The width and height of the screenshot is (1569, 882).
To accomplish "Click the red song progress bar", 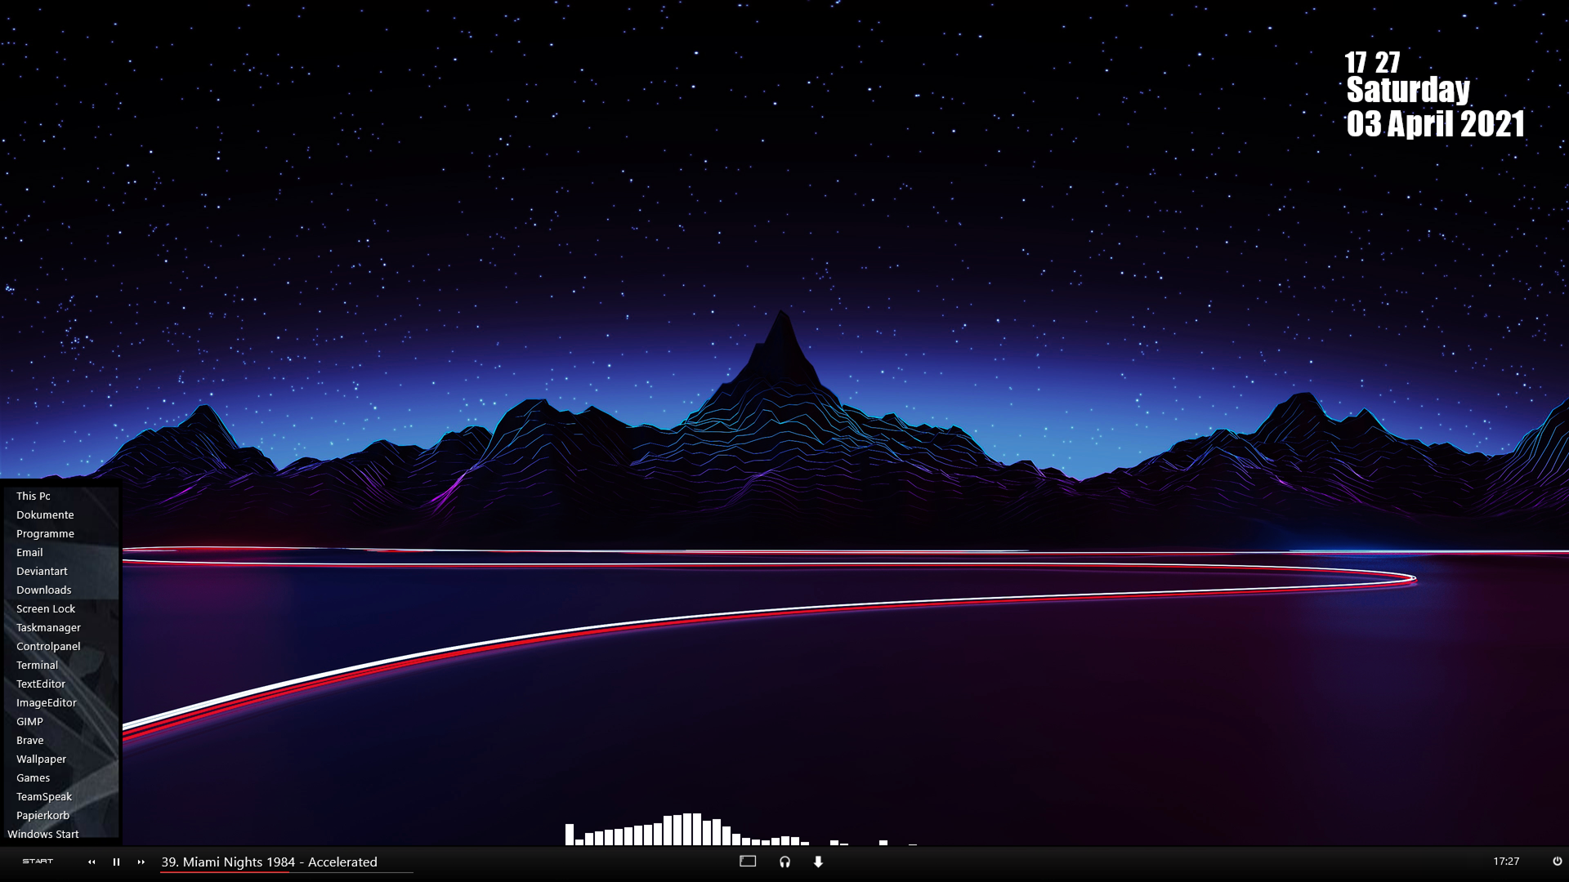I will [x=286, y=872].
